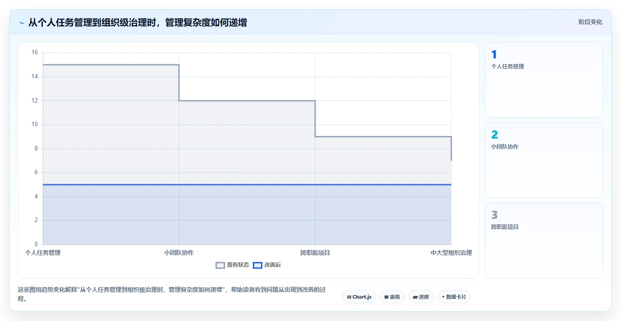The width and height of the screenshot is (621, 321).
Task: Click the 表格 tag chip
Action: (x=392, y=297)
